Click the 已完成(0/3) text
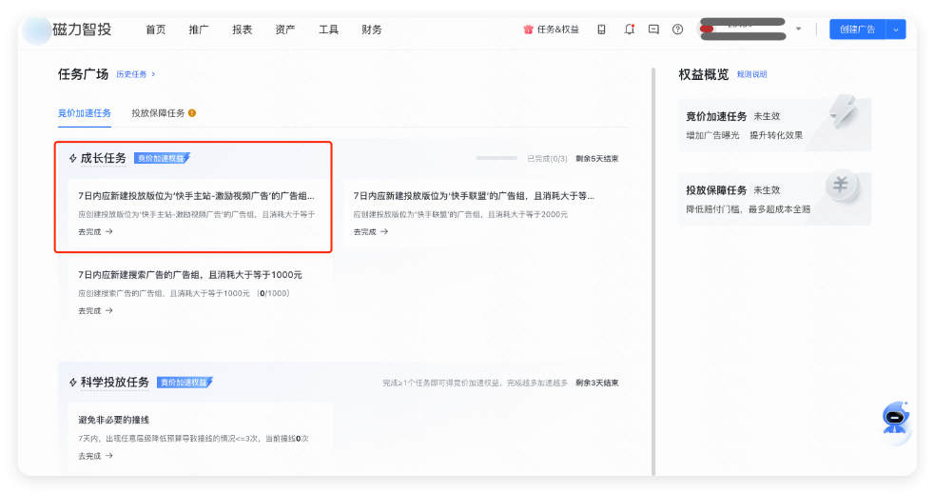 point(547,159)
